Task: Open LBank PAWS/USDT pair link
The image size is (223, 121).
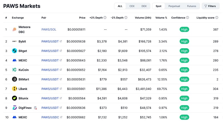Action: 50,89
